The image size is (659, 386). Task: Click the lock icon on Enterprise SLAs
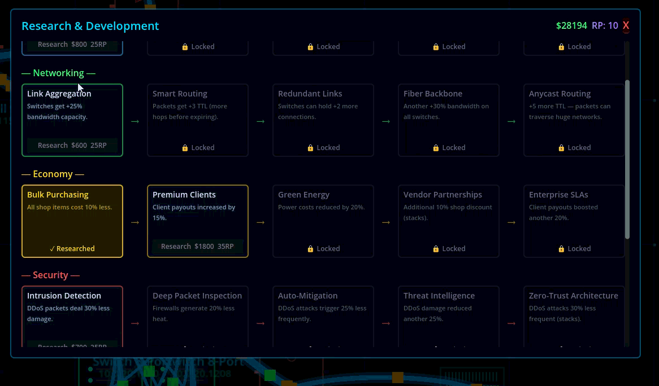[561, 249]
